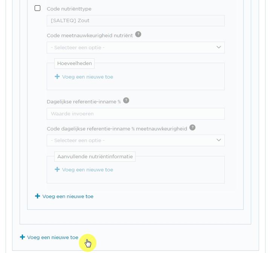Image resolution: width=270 pixels, height=253 pixels.
Task: Open the referentie-inname % meetnauwkeurigheid dropdown
Action: (136, 141)
